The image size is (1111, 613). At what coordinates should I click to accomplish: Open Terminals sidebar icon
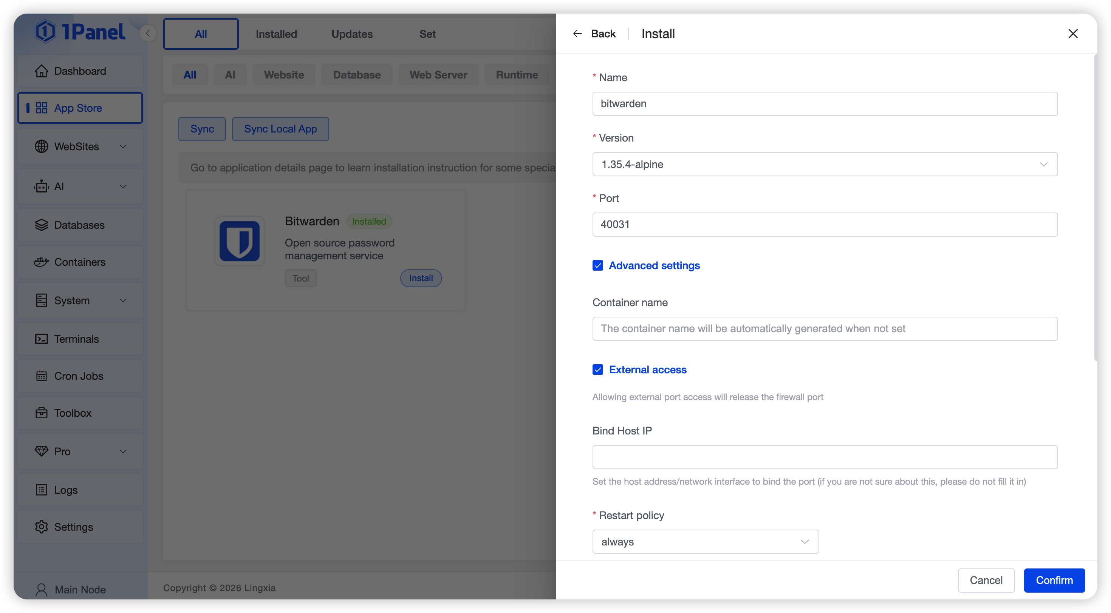tap(42, 339)
